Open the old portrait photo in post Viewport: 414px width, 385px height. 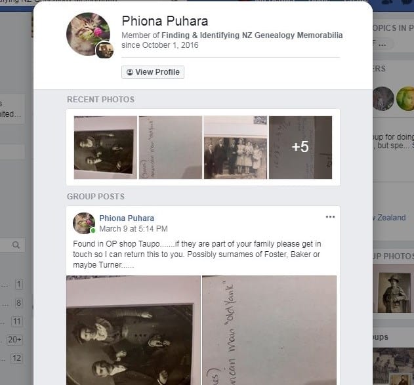(x=133, y=331)
